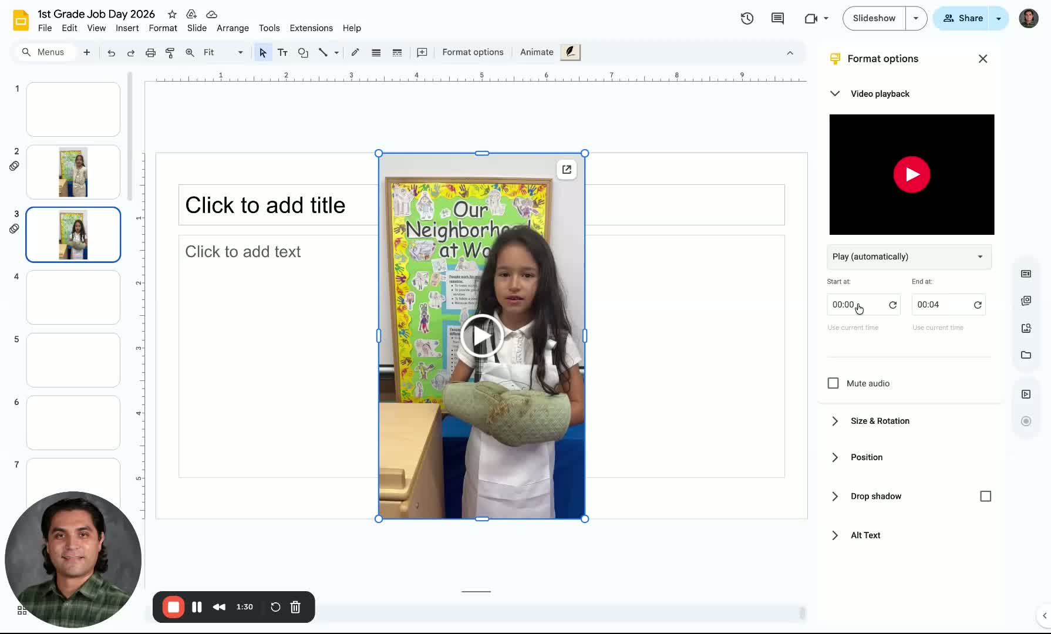Select the line tool
This screenshot has width=1051, height=634.
click(323, 52)
